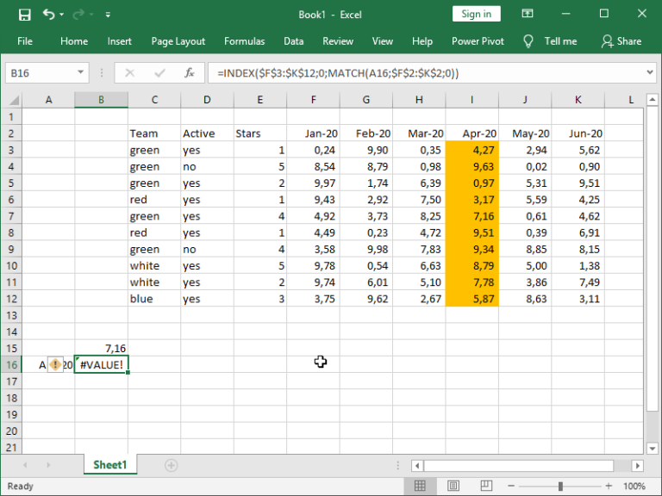The width and height of the screenshot is (662, 496).
Task: Click the Sheet1 tab
Action: click(x=109, y=465)
